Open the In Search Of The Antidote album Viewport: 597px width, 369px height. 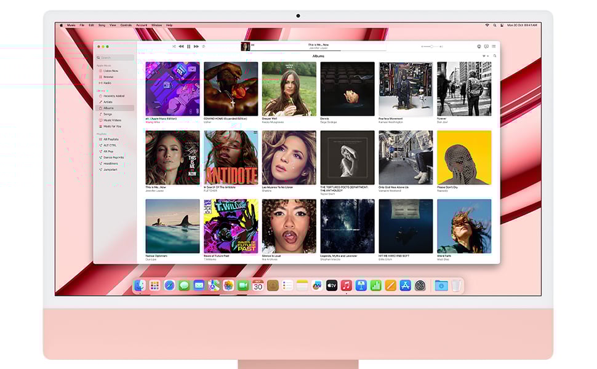(231, 157)
